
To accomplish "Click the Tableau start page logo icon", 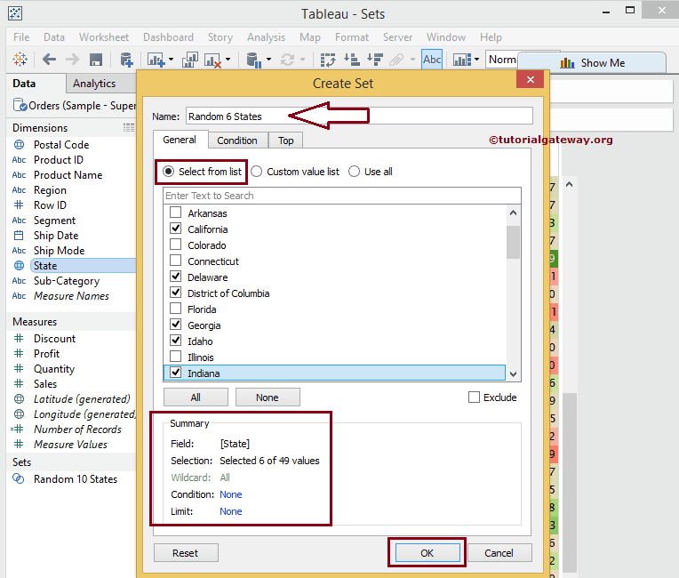I will point(20,60).
